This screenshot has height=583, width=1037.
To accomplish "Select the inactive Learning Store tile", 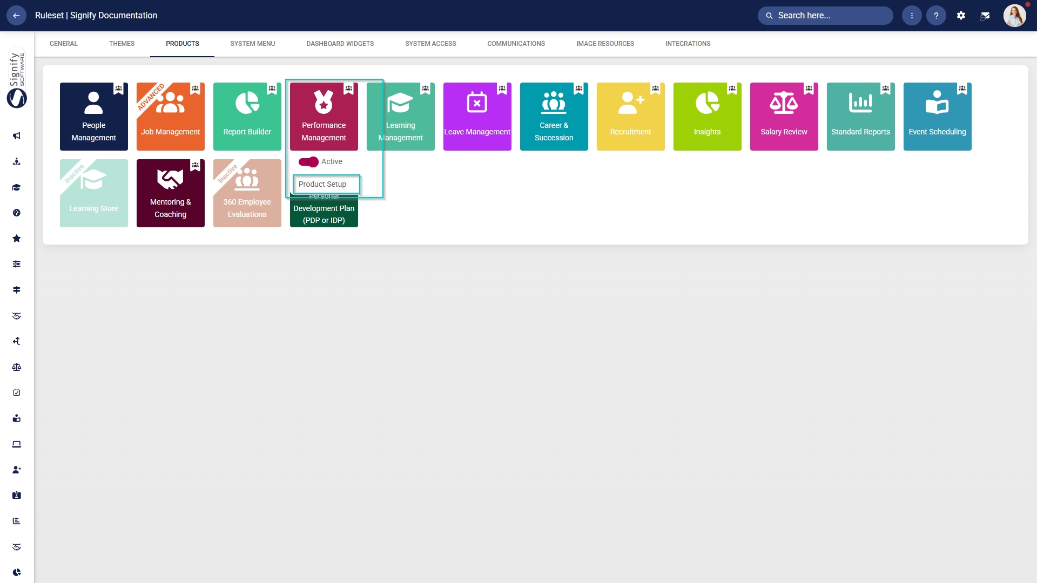I will [x=94, y=193].
